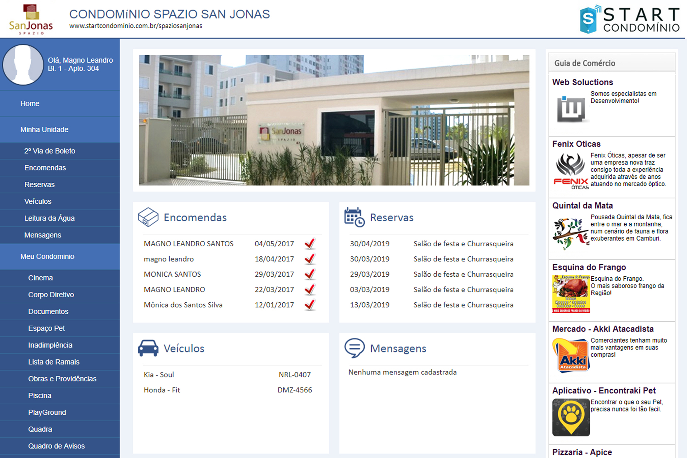Click checkmark for Mônica dos Santos Silva

pos(310,305)
